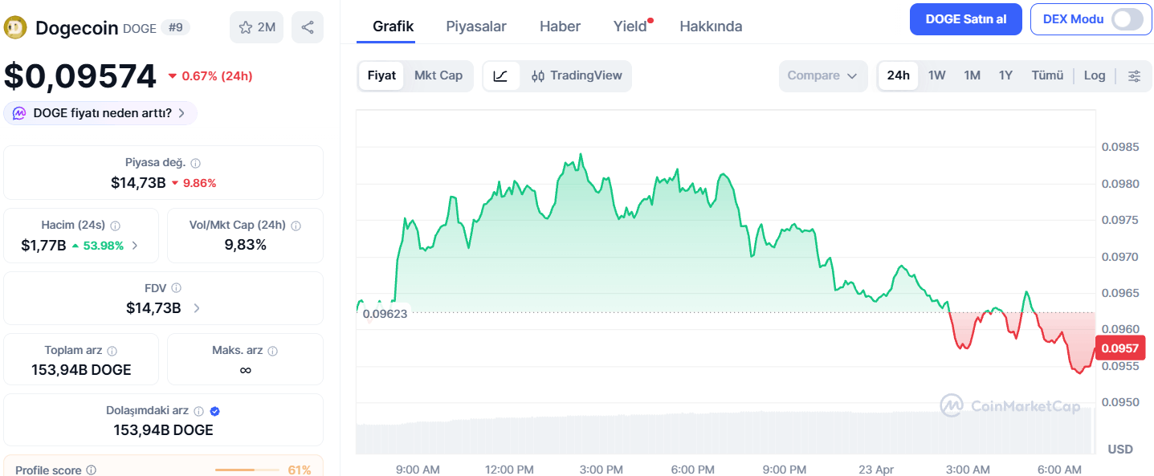The image size is (1154, 476).
Task: Open the Piyasalar tab
Action: (x=476, y=26)
